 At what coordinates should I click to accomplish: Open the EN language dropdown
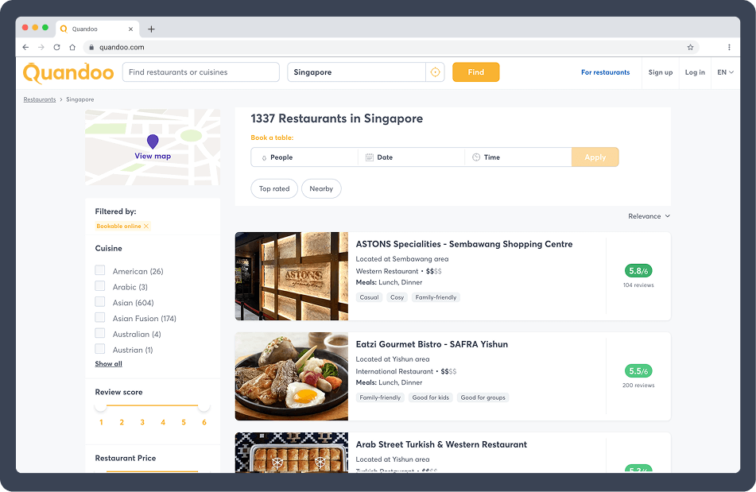(x=724, y=72)
